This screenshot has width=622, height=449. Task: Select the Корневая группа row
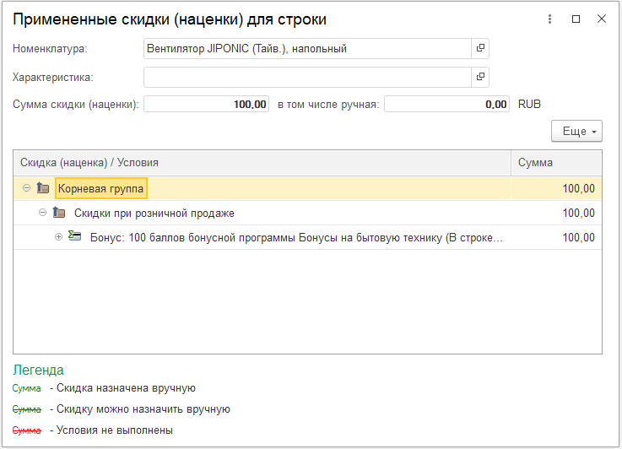tap(307, 188)
